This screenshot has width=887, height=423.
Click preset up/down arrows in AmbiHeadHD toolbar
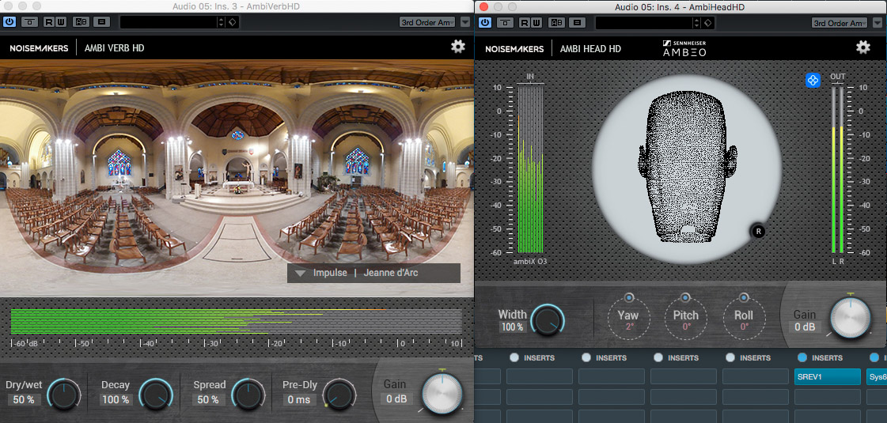coord(697,22)
